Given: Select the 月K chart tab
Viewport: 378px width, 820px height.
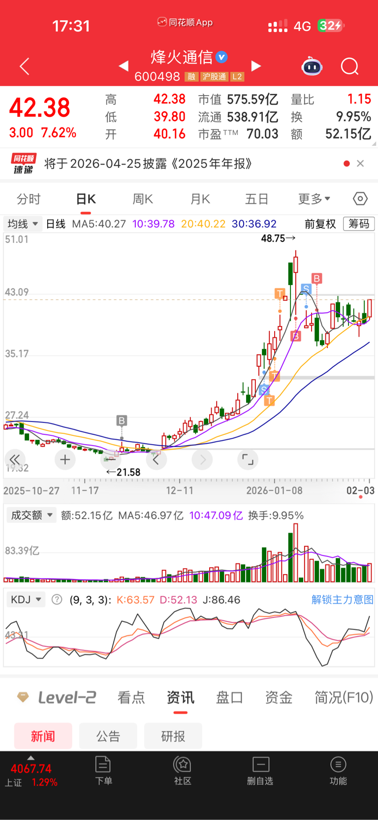Looking at the screenshot, I should pyautogui.click(x=200, y=199).
